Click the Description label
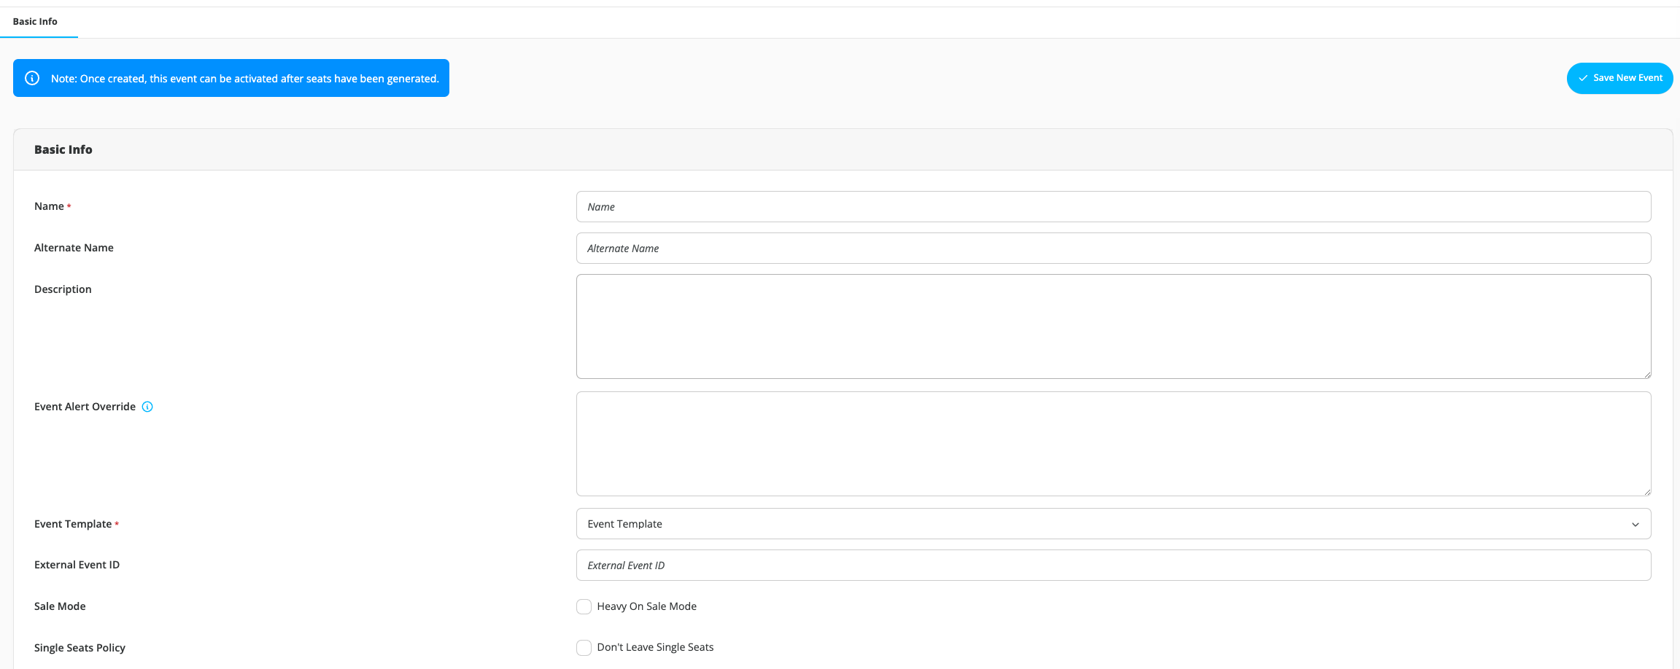Image resolution: width=1680 pixels, height=669 pixels. 63,289
